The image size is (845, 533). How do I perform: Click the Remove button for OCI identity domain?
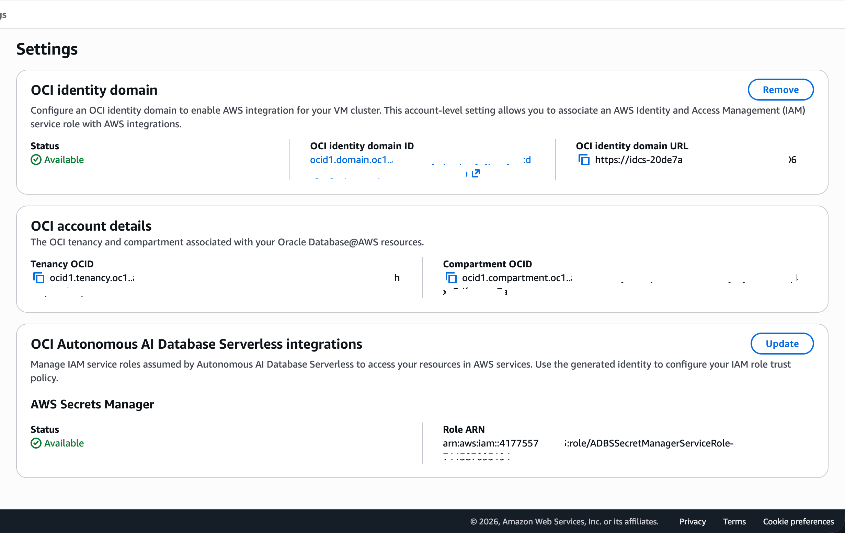coord(780,90)
